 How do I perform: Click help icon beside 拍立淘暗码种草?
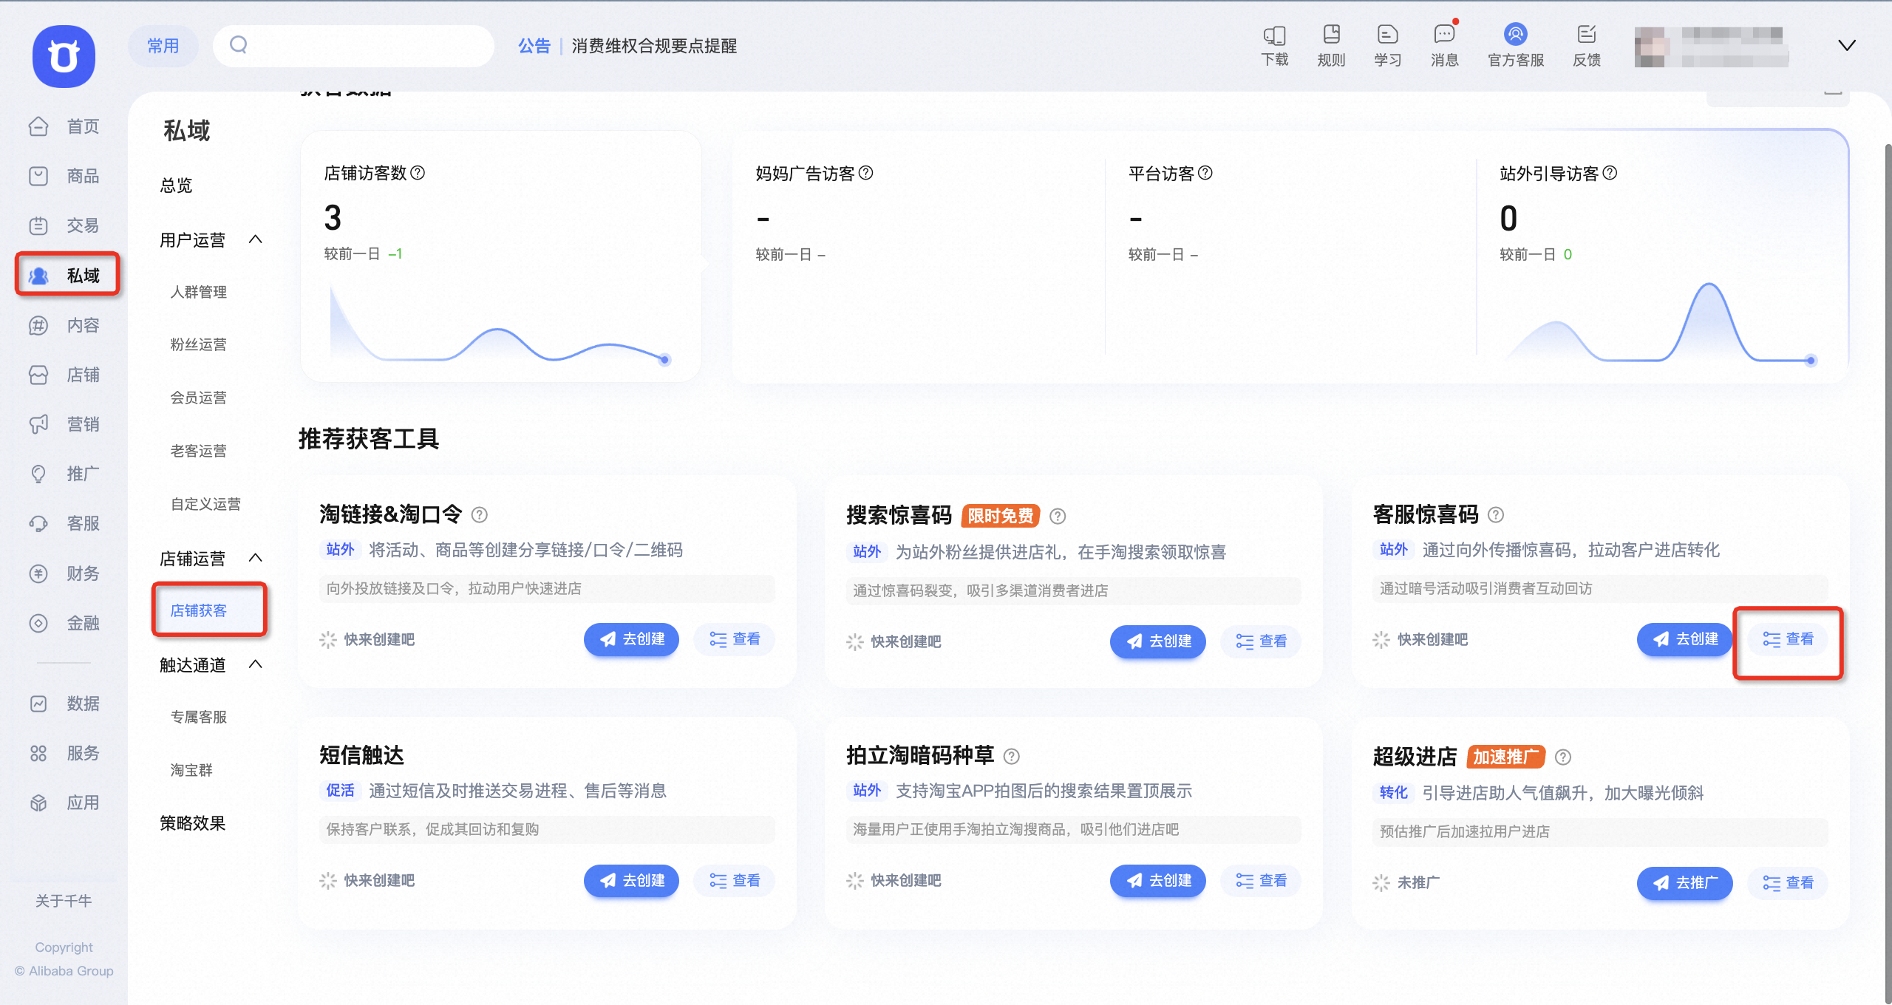1012,757
